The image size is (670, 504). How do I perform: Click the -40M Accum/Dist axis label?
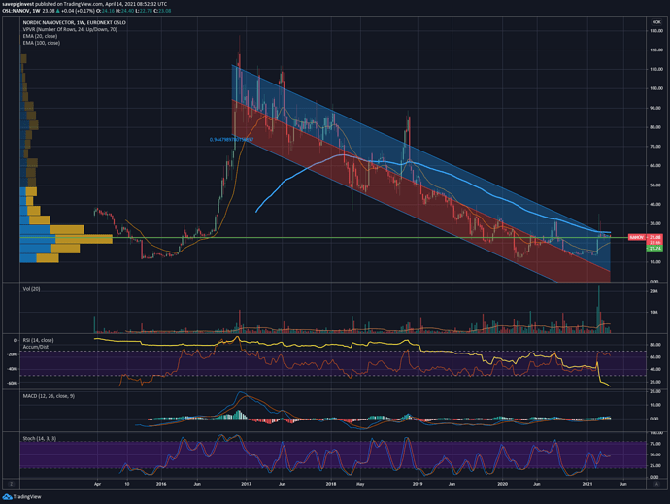point(12,369)
